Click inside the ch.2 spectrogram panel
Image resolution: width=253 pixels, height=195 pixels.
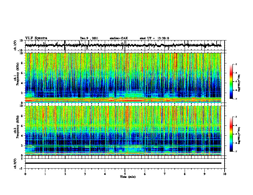123,131
